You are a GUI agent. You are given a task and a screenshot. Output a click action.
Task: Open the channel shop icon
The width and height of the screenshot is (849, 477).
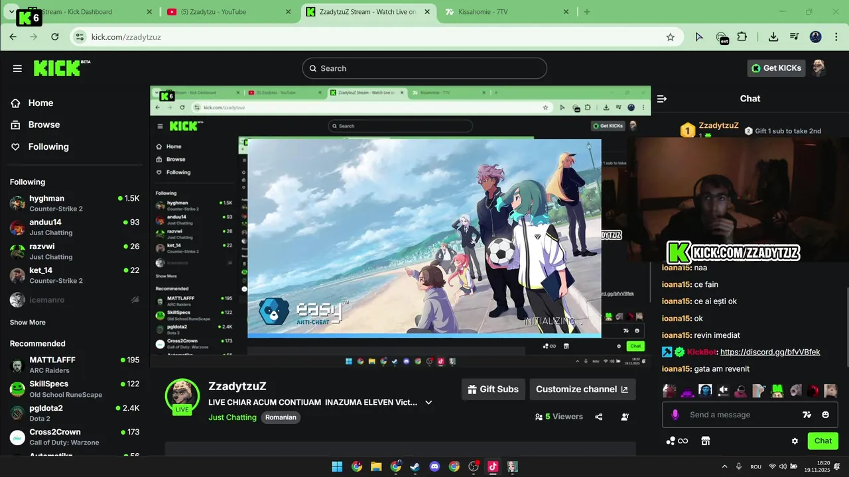tap(706, 441)
